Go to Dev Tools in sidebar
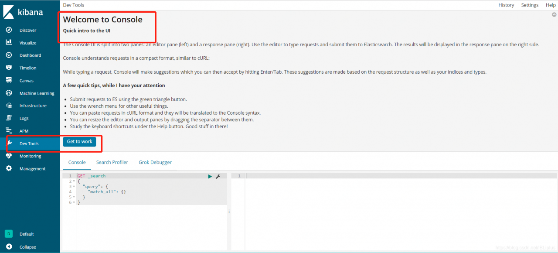 point(29,144)
